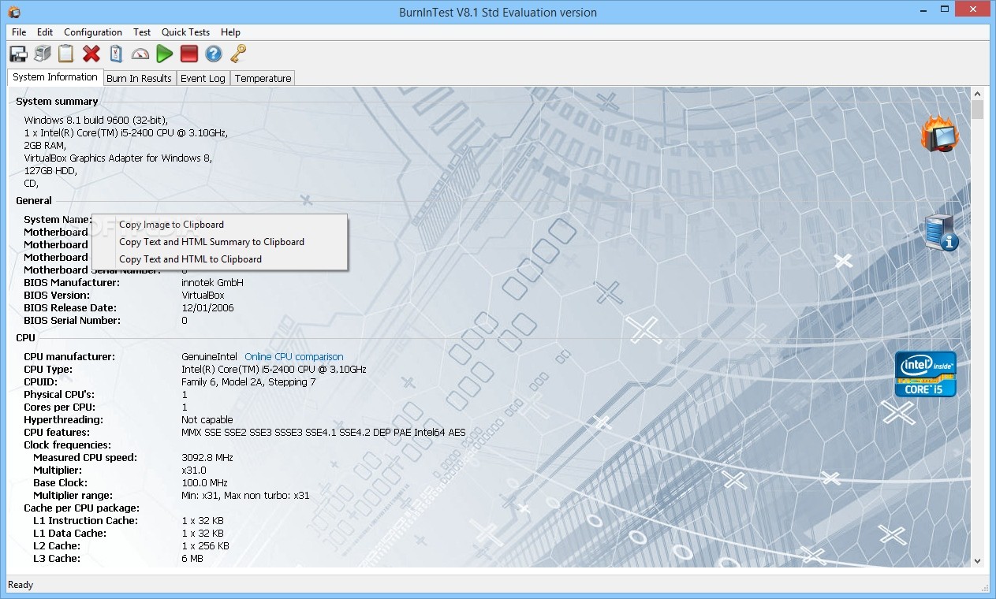
Task: Click the innotek GmbH value
Action: pyautogui.click(x=212, y=283)
